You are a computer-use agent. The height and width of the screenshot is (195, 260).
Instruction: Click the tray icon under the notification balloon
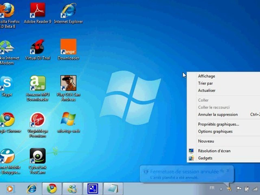229,188
